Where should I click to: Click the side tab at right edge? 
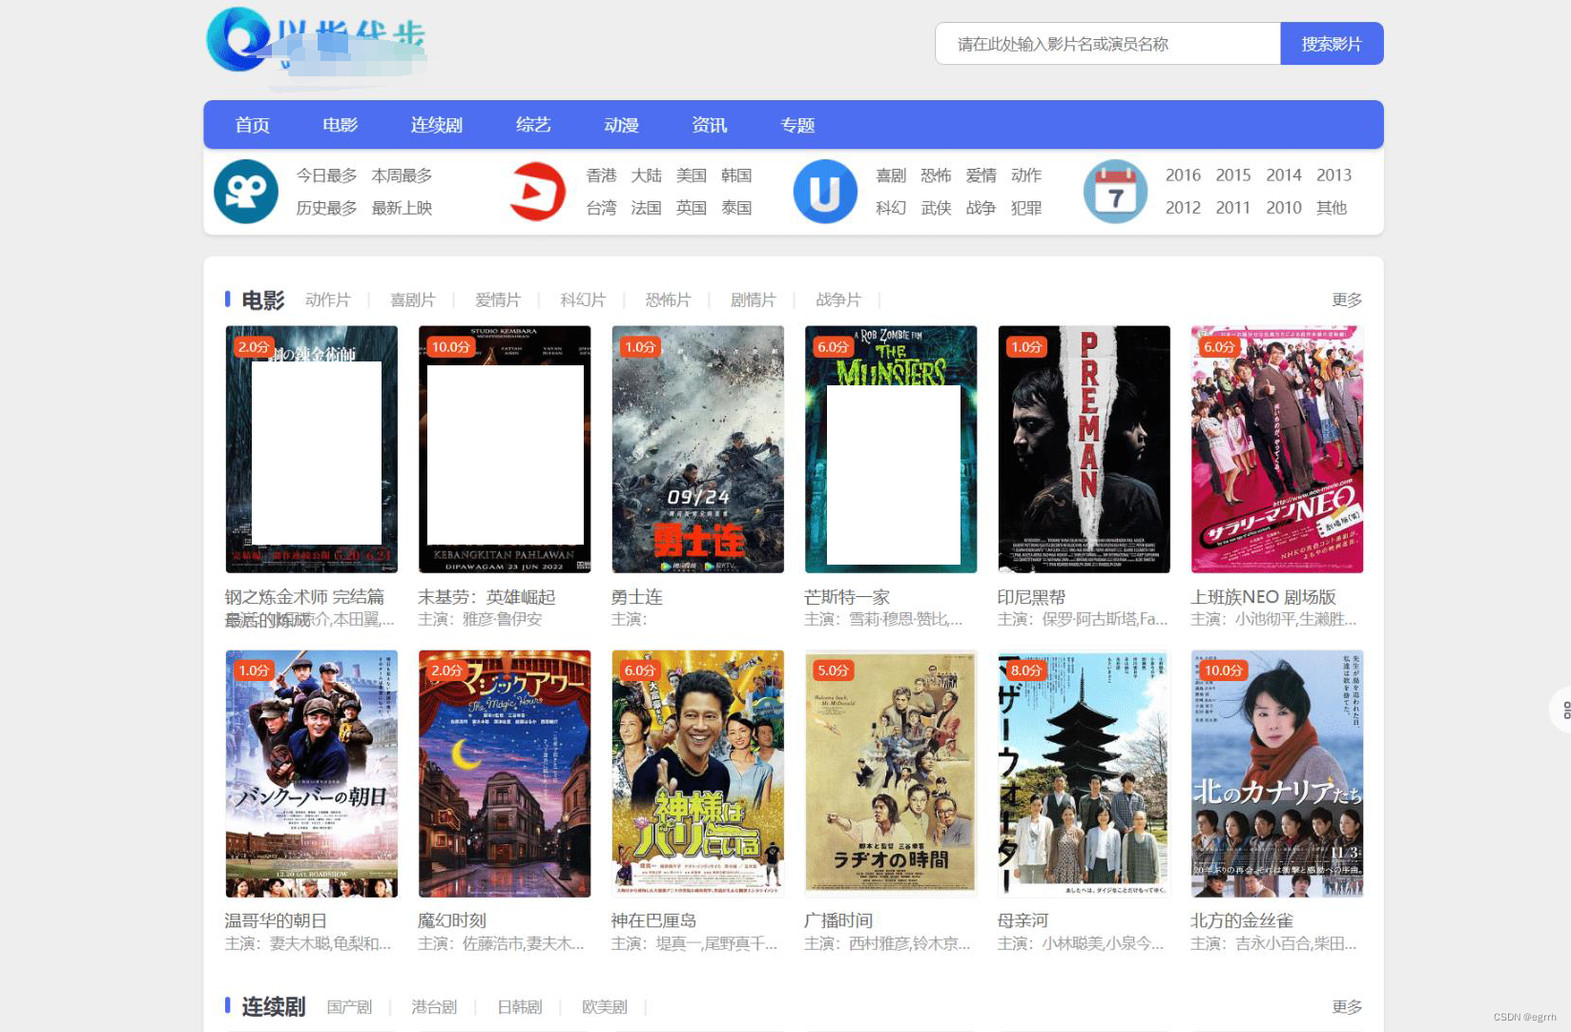coord(1562,710)
